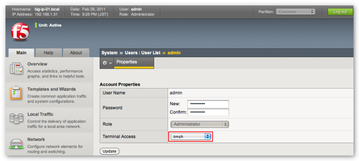The height and width of the screenshot is (161, 359).
Task: Open the Overview menu heading
Action: pos(37,64)
